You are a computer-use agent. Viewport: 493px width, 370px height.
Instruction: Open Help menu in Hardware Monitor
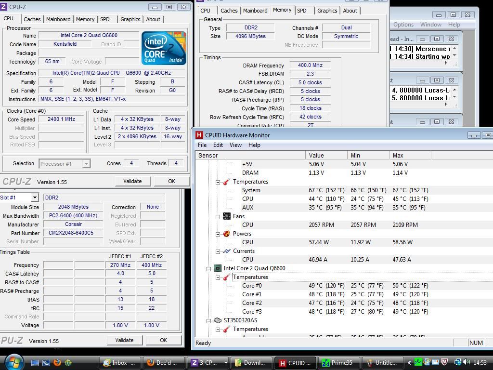tap(254, 145)
